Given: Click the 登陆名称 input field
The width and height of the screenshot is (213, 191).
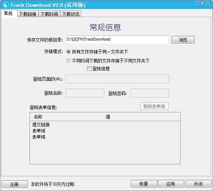Looking at the screenshot, I should point(85,93).
